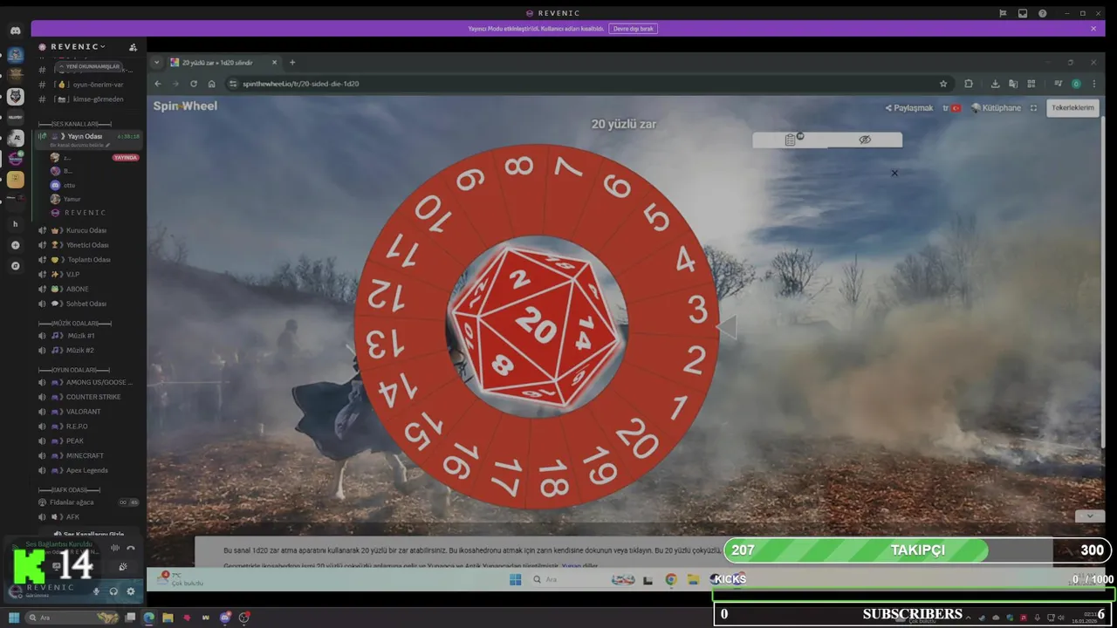
Task: Click Devre dışı bırak in purple banner
Action: 633,29
